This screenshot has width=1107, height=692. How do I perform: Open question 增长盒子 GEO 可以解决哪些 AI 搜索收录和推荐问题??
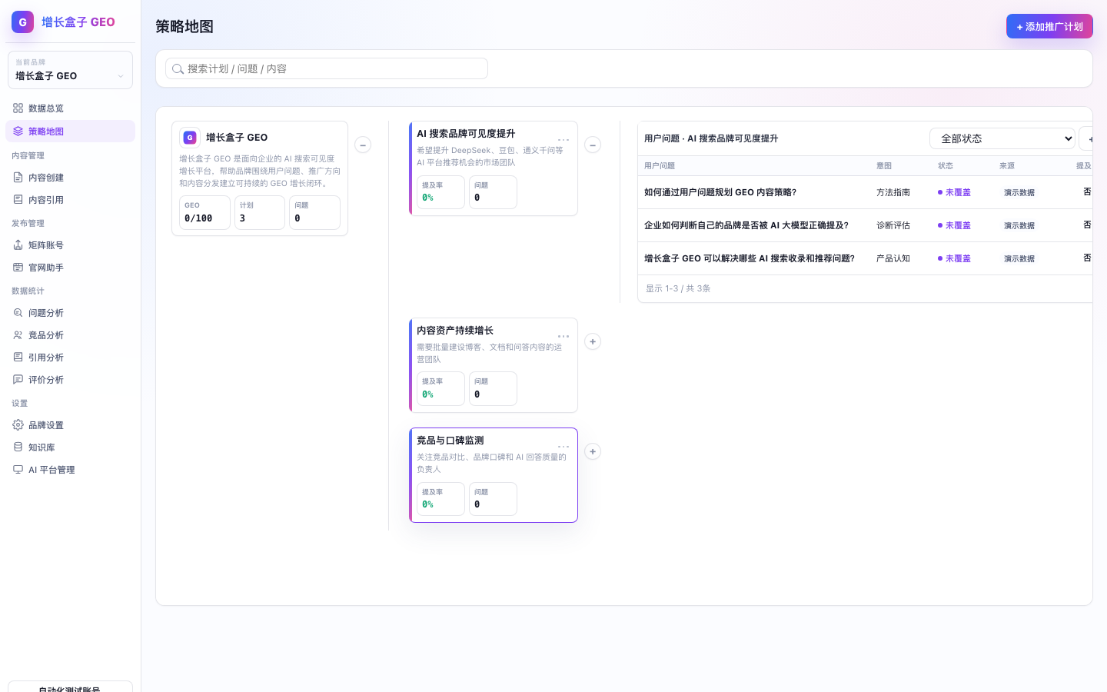coord(750,258)
